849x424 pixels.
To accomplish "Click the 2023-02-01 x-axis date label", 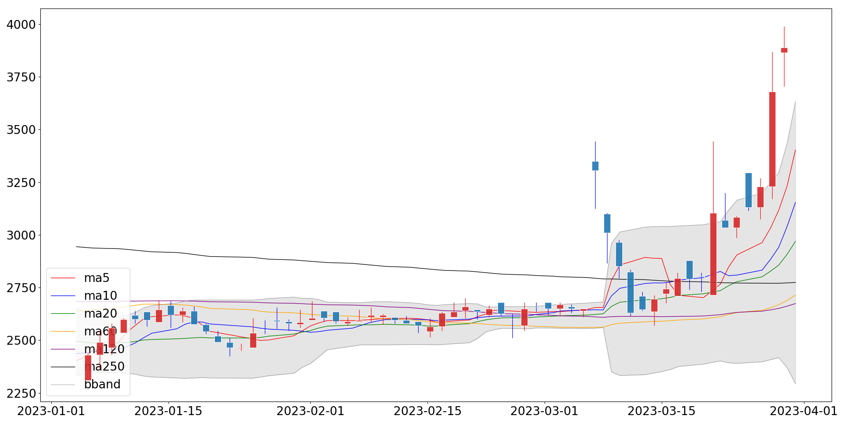I will pyautogui.click(x=310, y=412).
